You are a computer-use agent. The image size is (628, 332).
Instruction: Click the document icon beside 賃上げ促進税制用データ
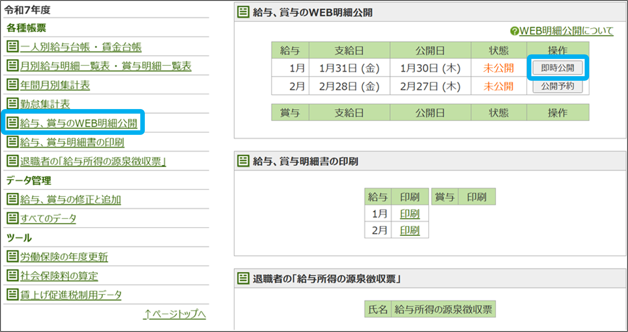click(12, 295)
